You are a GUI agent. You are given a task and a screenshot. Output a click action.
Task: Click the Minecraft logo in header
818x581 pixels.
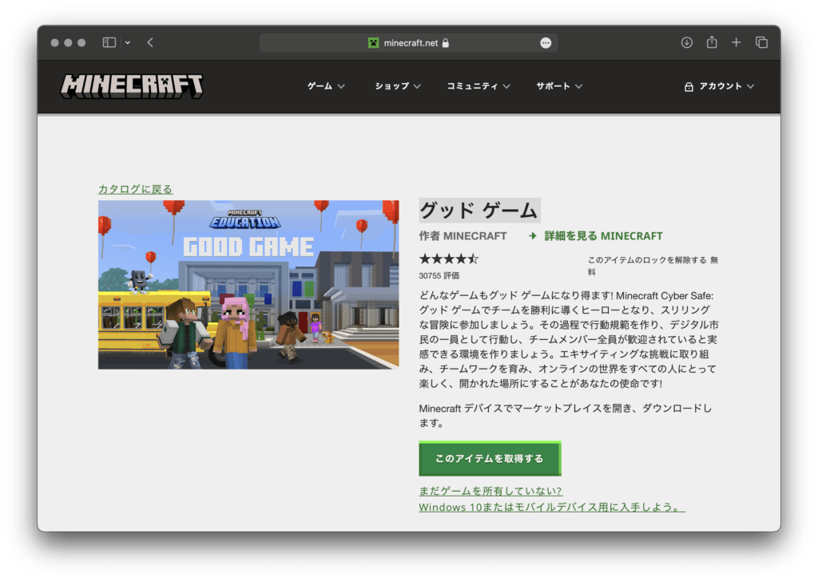(x=132, y=86)
